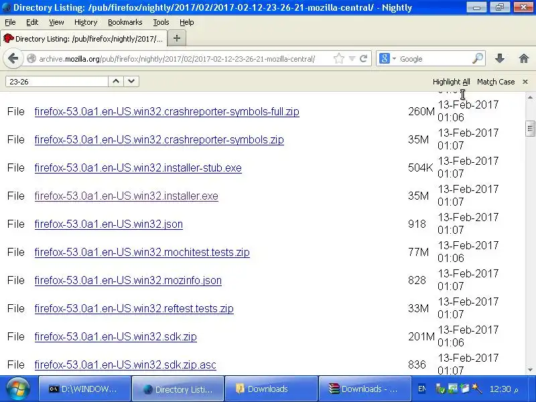Open crashreporter-symbols-full.zip link
Screen dimensions: 536x402
(x=167, y=111)
